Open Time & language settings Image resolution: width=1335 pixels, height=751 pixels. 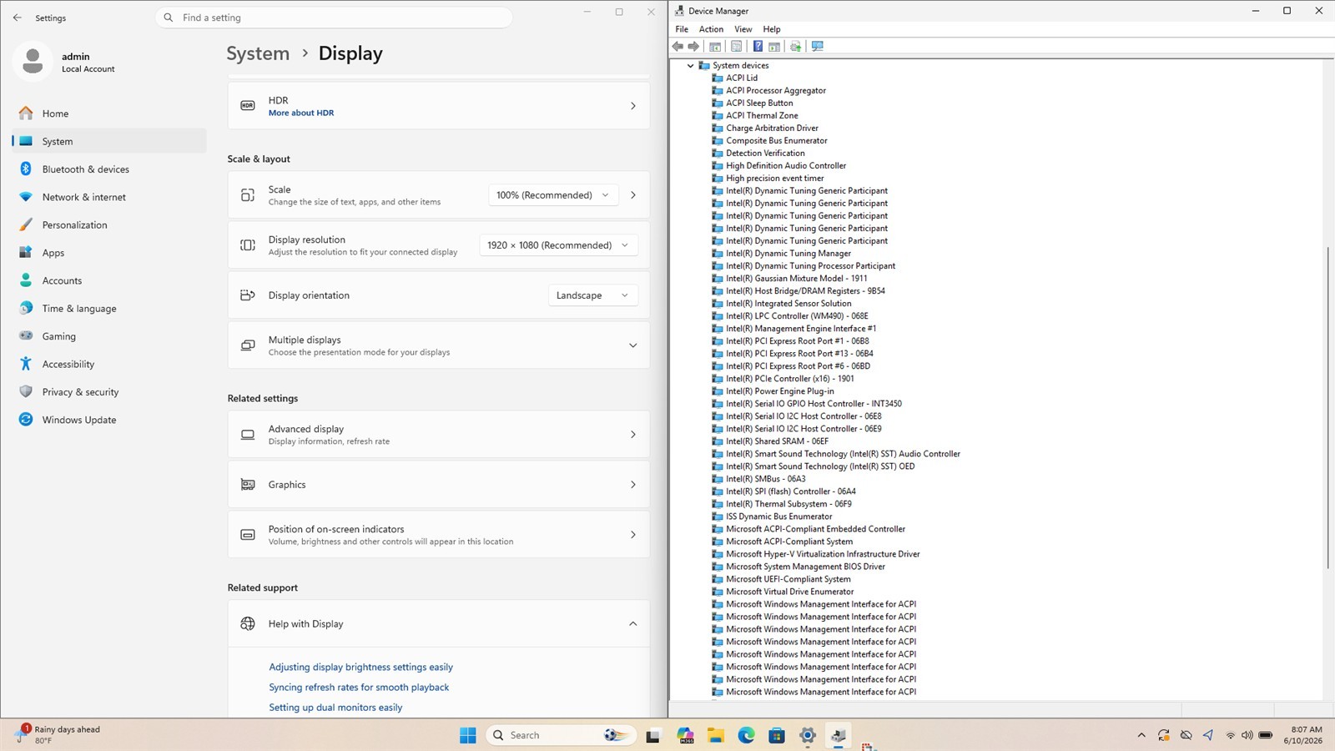point(109,309)
